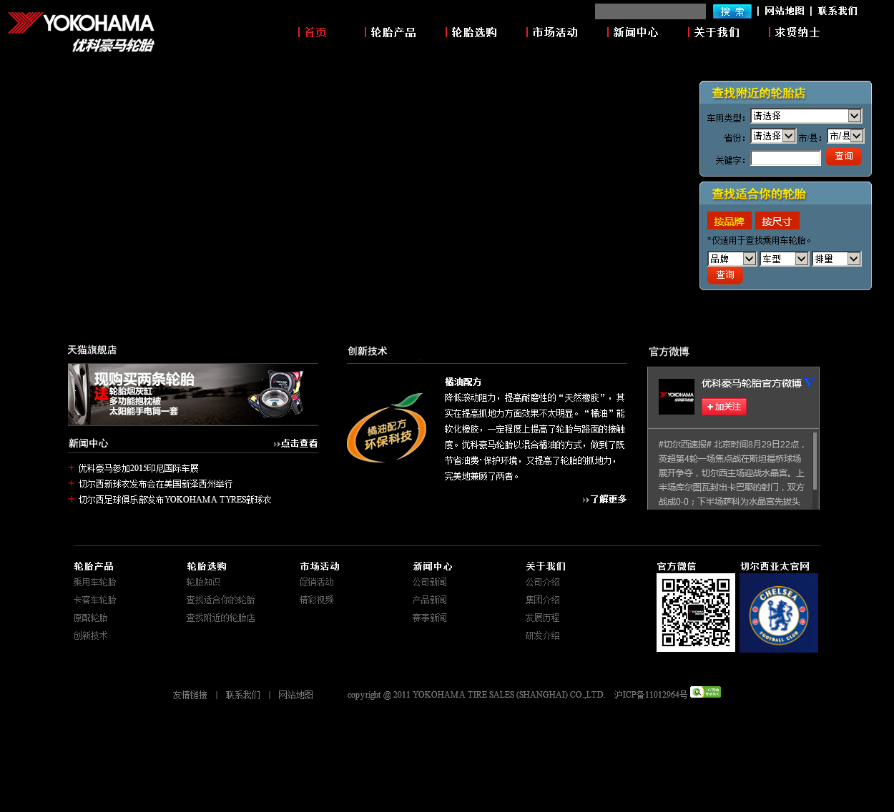Click the bottom 联系我们 link
Screen dimensions: 894x812
(243, 695)
